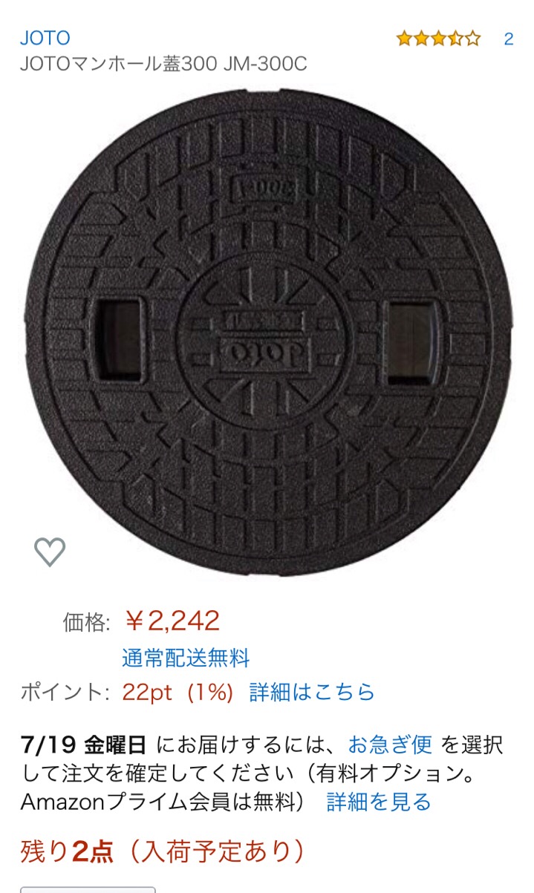Tap the half-filled fourth star
Screen dimensions: 534x893
coord(455,39)
